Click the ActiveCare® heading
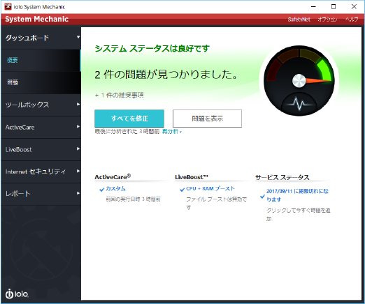This screenshot has height=304, width=365. pos(113,177)
